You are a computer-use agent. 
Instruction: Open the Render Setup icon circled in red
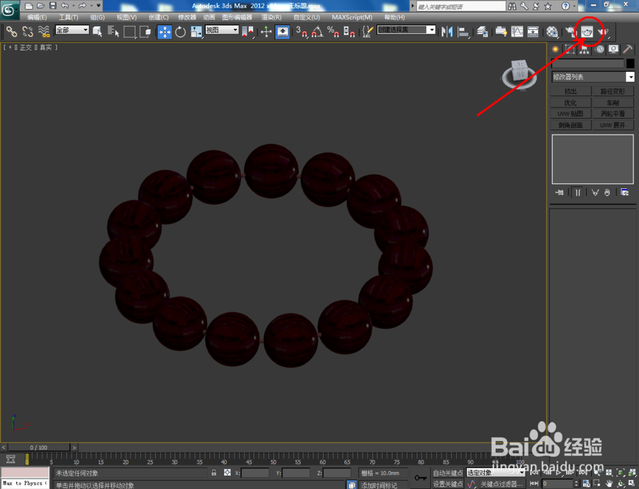pyautogui.click(x=588, y=31)
